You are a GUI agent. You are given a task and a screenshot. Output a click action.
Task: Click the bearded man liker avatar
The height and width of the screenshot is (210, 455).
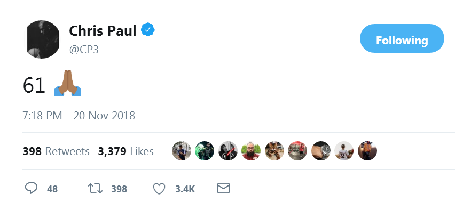pyautogui.click(x=251, y=151)
